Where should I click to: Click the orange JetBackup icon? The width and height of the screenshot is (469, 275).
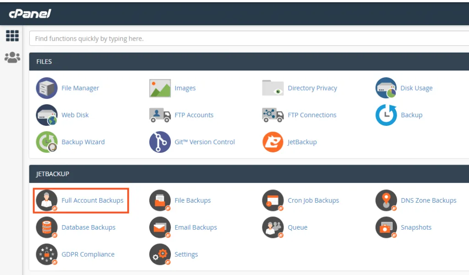pyautogui.click(x=273, y=142)
